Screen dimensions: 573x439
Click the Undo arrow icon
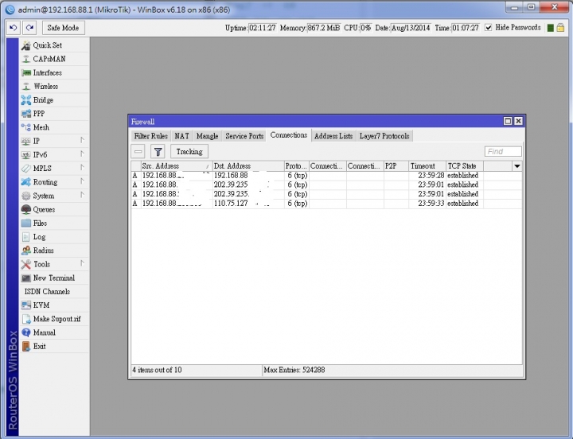(x=14, y=28)
